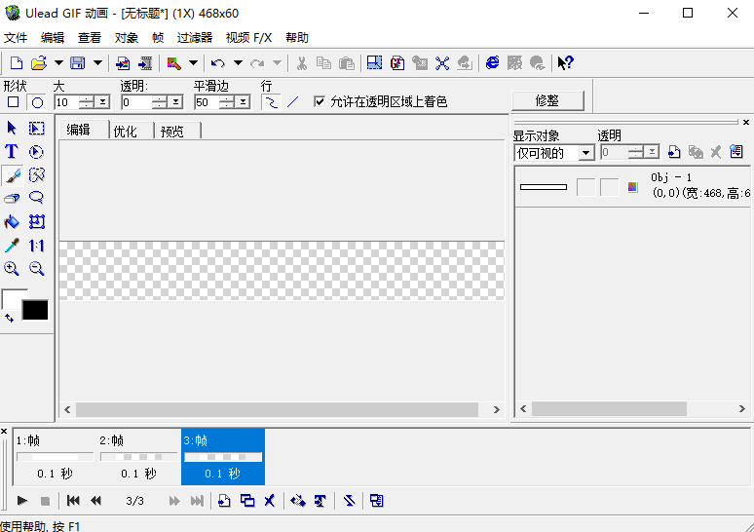Switch to the 优化 (Optimize) tab

click(x=126, y=132)
